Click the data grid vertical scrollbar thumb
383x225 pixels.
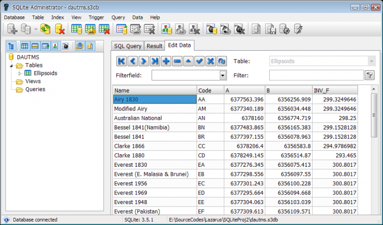point(374,115)
